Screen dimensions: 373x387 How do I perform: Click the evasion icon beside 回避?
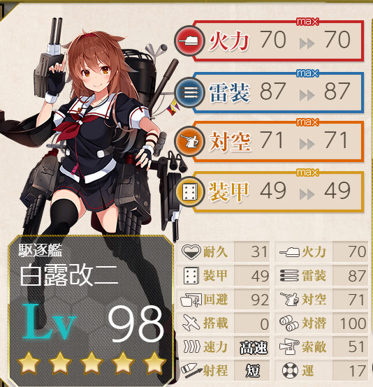pos(190,300)
